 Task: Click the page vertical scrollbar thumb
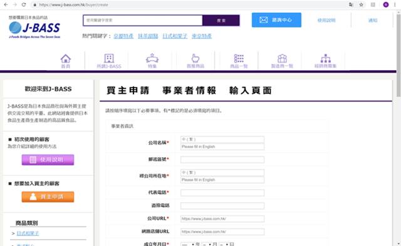tap(398, 55)
